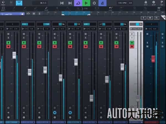Image resolution: width=166 pixels, height=124 pixels.
Task: Click the red fader on rightmost channel
Action: (x=153, y=59)
